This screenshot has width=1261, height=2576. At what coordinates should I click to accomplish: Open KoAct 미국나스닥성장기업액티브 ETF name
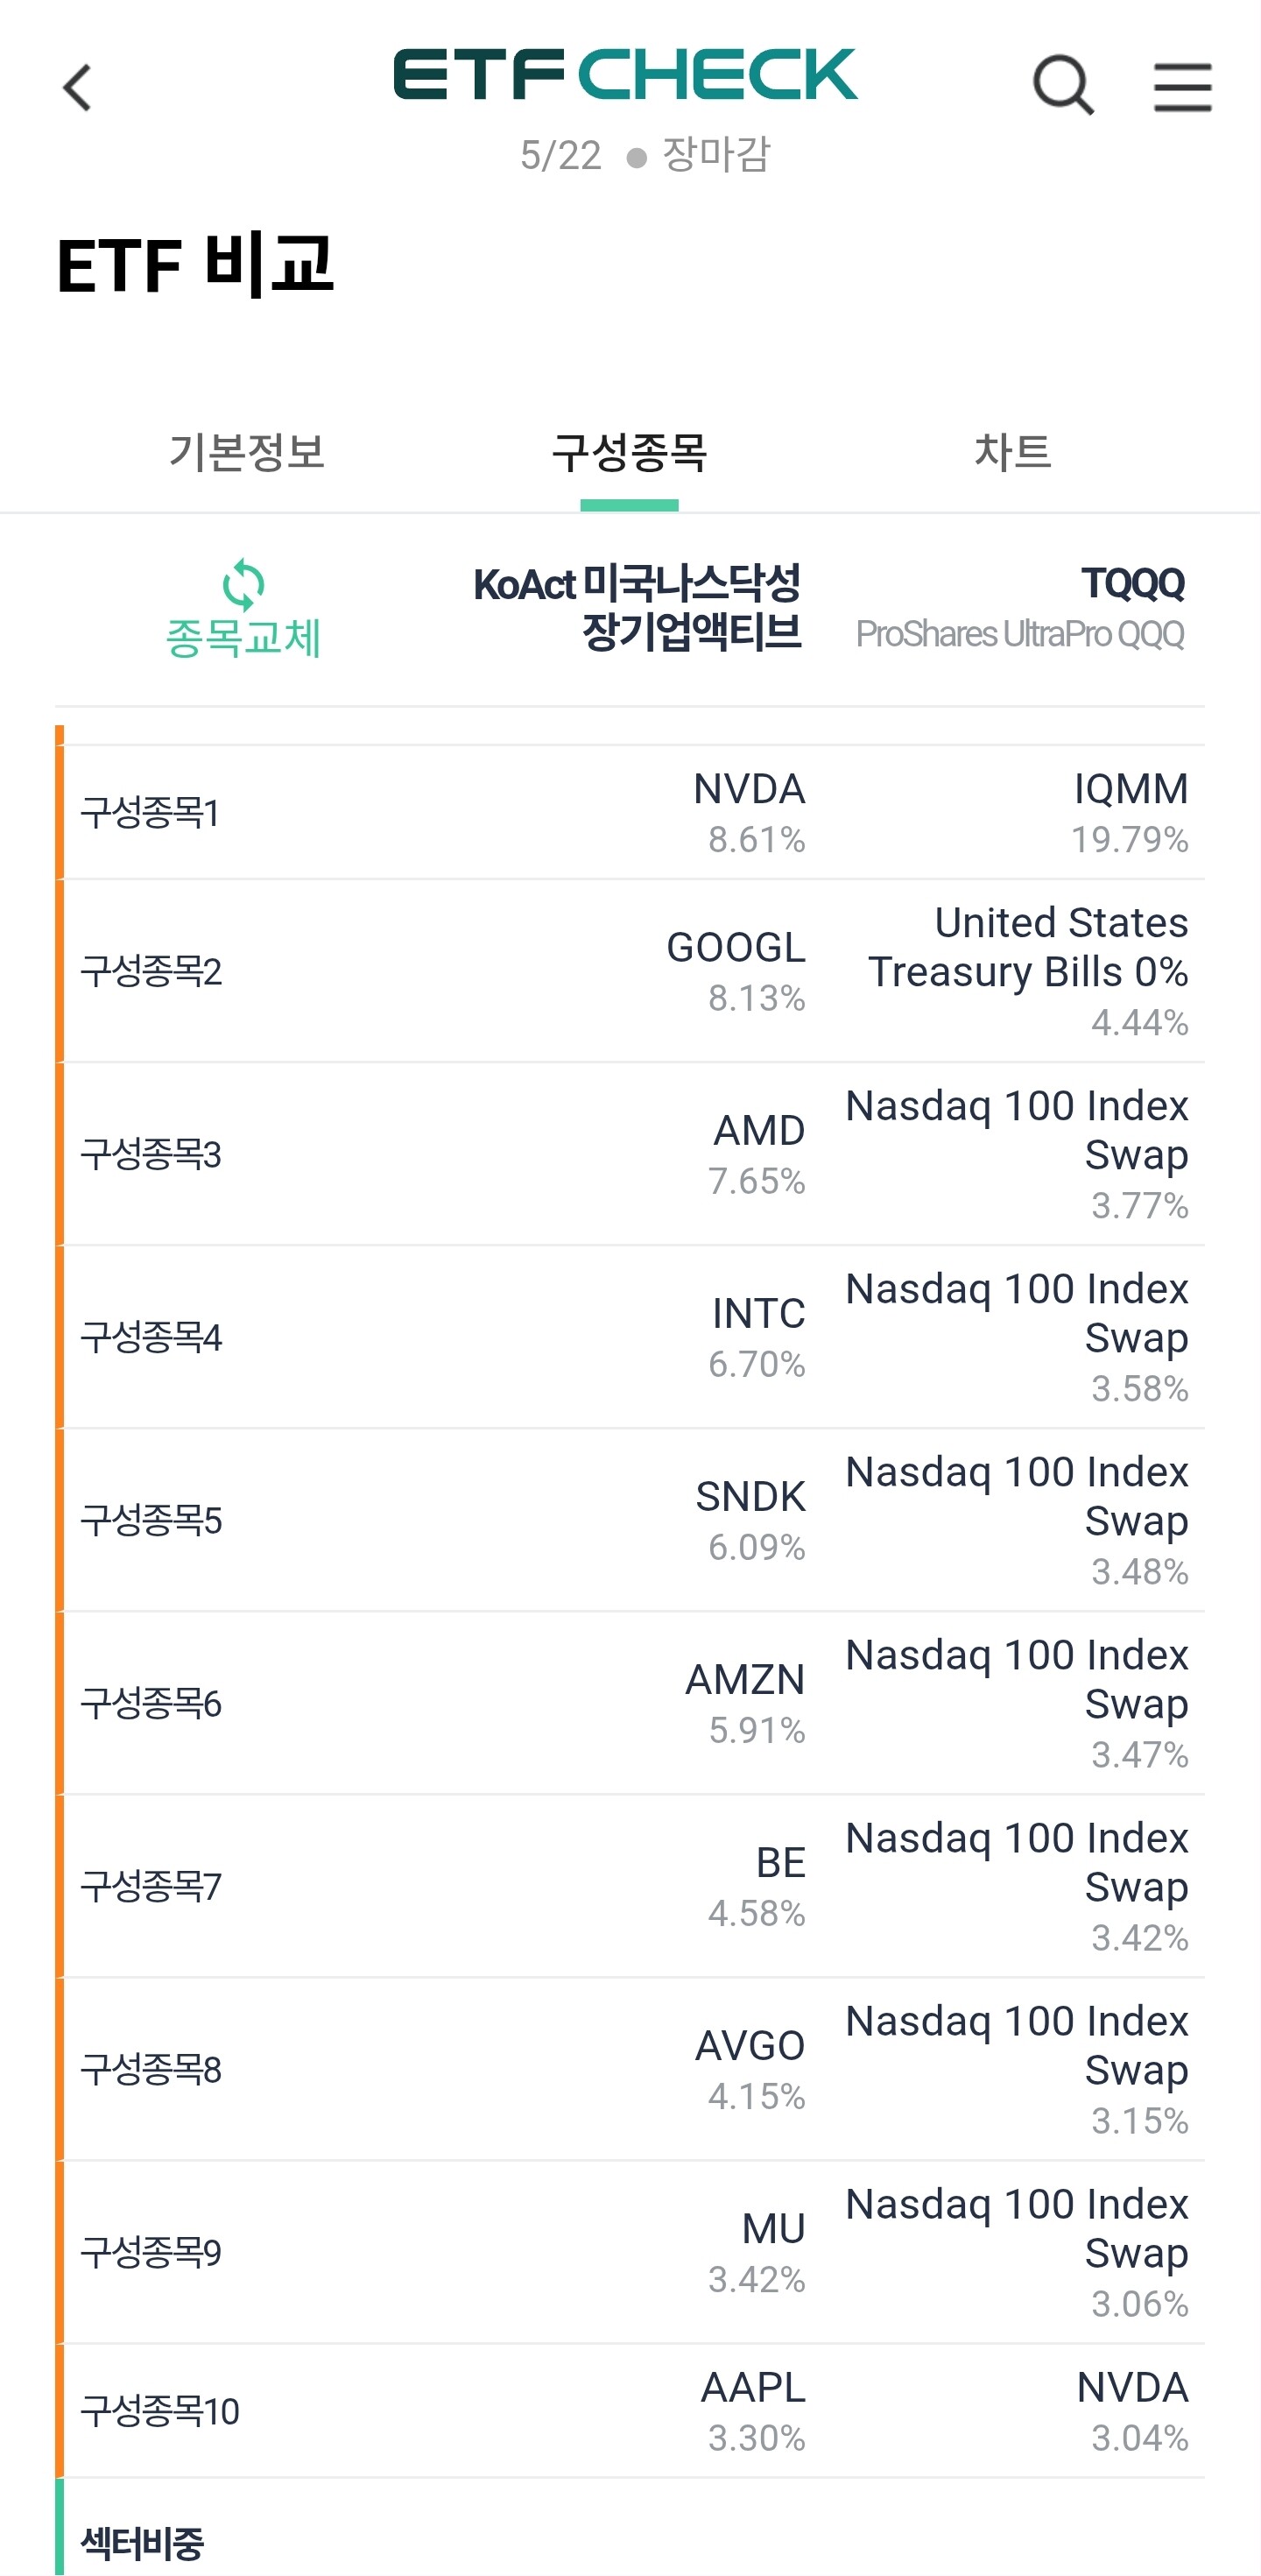click(637, 608)
